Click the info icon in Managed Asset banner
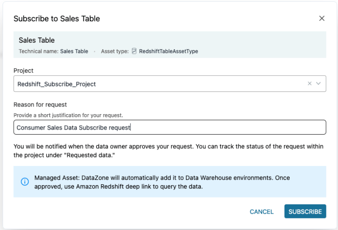This screenshot has width=338, height=230. (25, 182)
